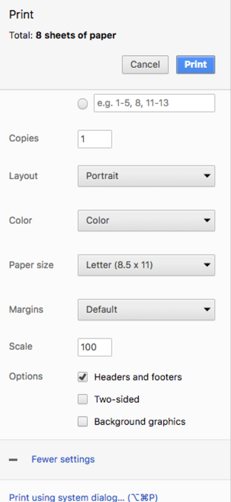Image resolution: width=231 pixels, height=502 pixels.
Task: Open the Letter (8.5 x 11) paper size dropdown
Action: 146,265
